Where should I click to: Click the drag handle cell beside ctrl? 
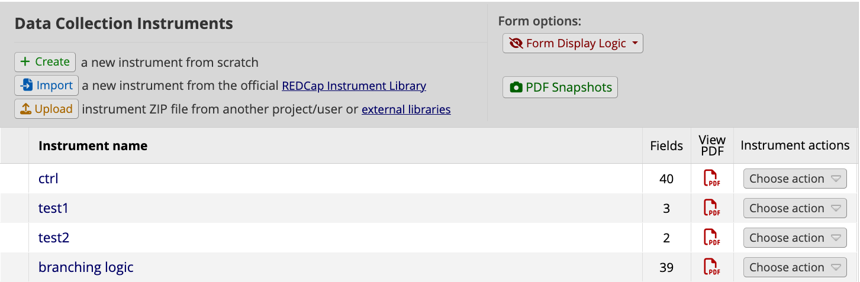(x=14, y=179)
